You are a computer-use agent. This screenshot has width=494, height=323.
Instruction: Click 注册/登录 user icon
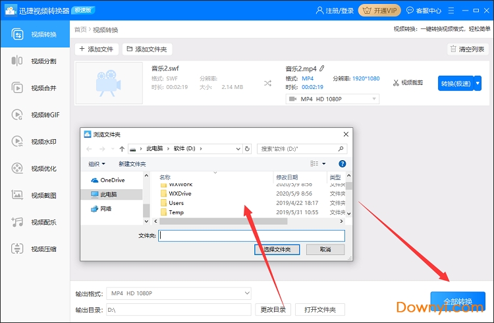pos(319,11)
